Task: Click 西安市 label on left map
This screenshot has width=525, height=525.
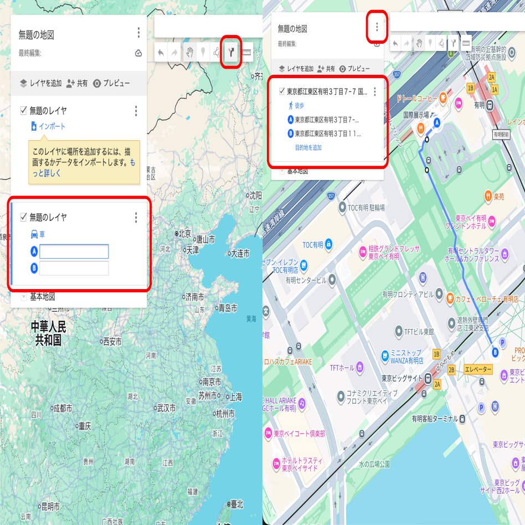Action: (x=112, y=342)
